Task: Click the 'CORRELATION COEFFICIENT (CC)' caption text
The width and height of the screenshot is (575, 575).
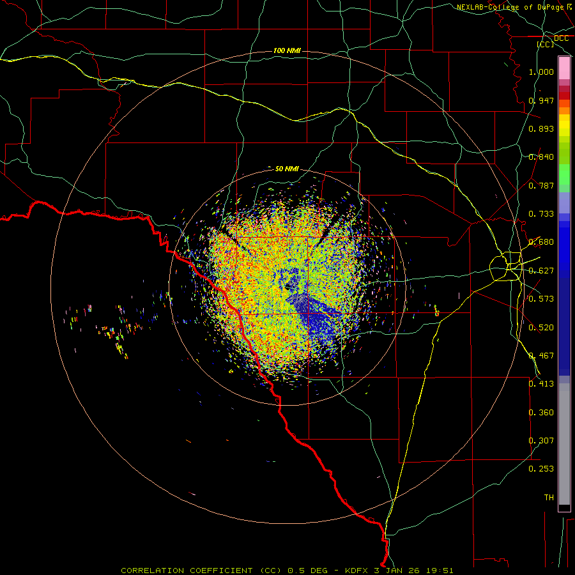Action: tap(201, 571)
